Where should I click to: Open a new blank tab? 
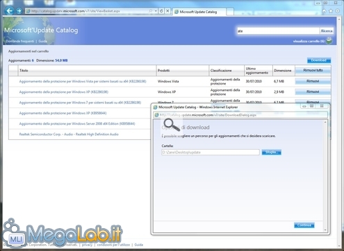coord(230,12)
